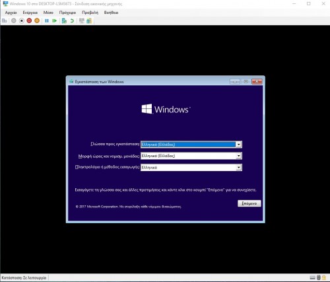
Task: Save the VM state with orange icon
Action: (37, 20)
